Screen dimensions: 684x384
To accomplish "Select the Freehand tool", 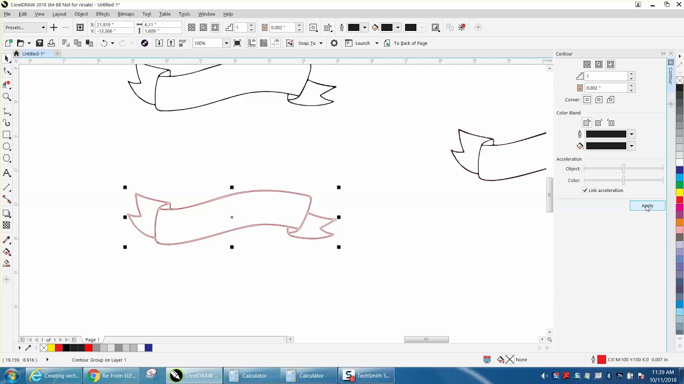I will (7, 111).
